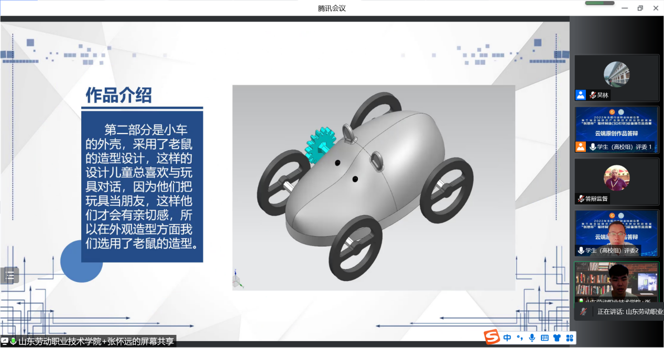Click the Sogou voice input microphone
Image resolution: width=664 pixels, height=348 pixels.
532,338
